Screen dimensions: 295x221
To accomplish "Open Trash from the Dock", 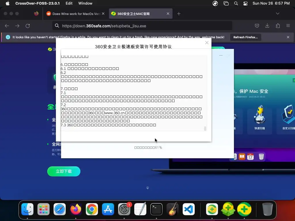I will click(x=268, y=209).
